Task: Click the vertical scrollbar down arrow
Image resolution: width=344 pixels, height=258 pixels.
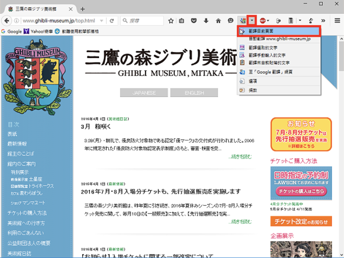Action: tap(341, 255)
